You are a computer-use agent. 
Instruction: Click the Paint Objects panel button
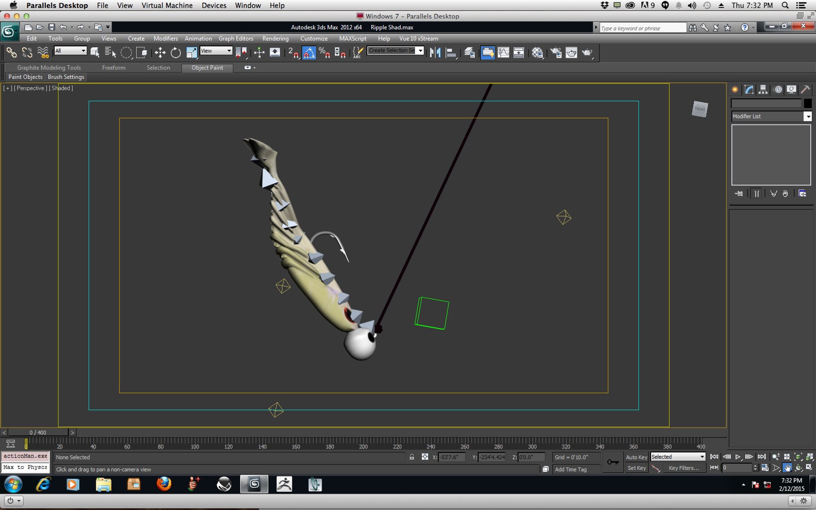[x=25, y=77]
